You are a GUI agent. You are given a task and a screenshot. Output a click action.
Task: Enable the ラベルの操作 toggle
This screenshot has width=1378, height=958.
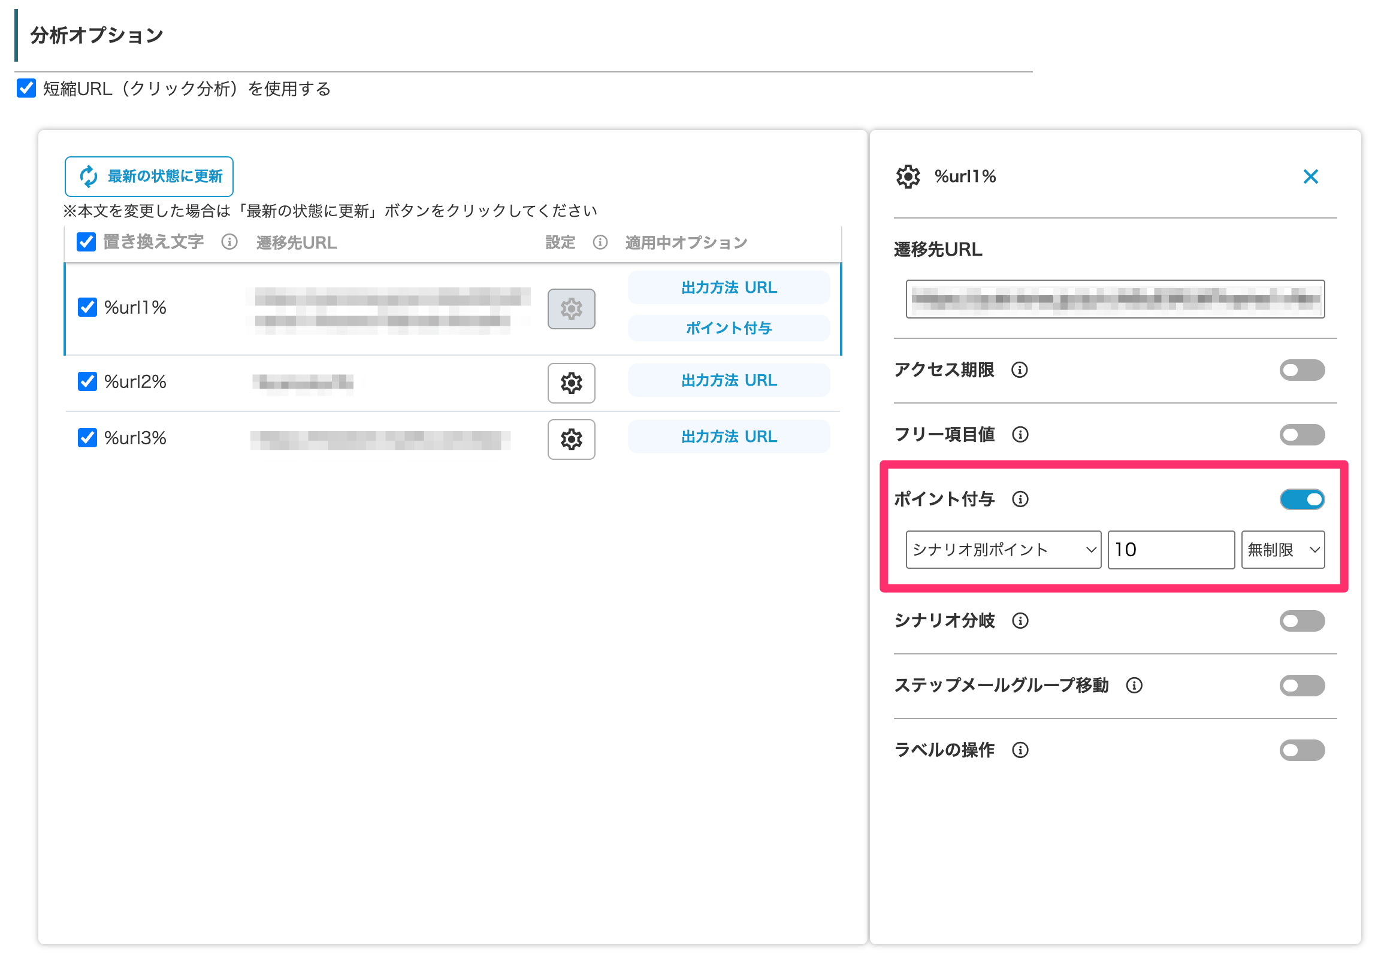[1302, 750]
